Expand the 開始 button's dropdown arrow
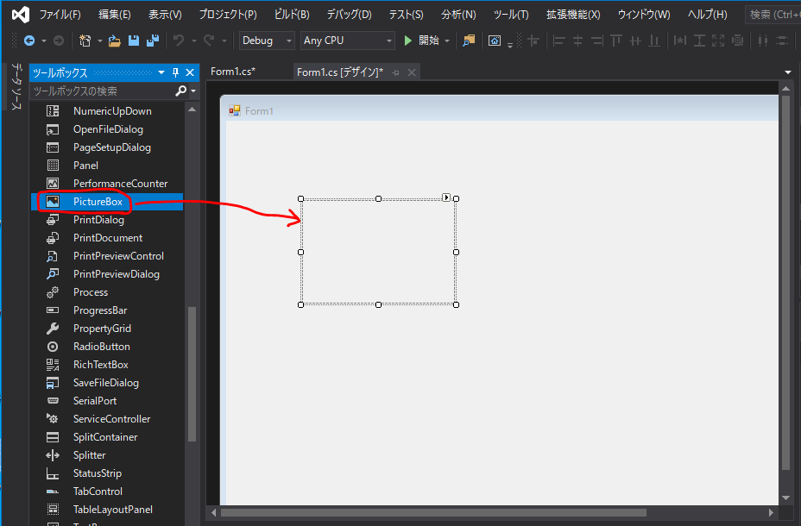Viewport: 801px width, 526px height. 448,40
